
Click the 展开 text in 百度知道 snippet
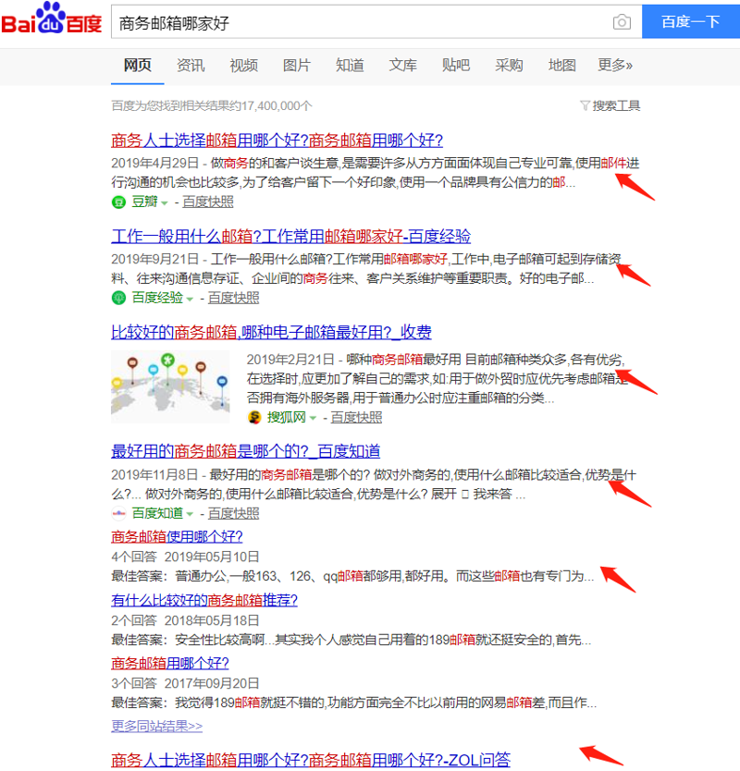(444, 495)
